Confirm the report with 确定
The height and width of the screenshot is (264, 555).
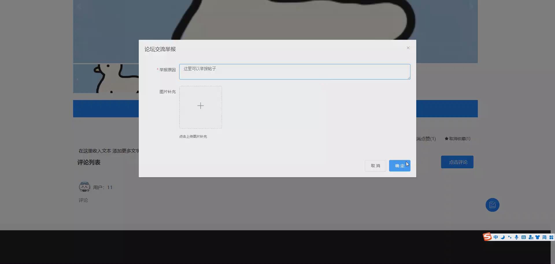coord(399,165)
